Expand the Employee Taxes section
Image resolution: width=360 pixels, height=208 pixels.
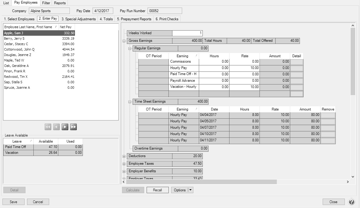point(124,164)
